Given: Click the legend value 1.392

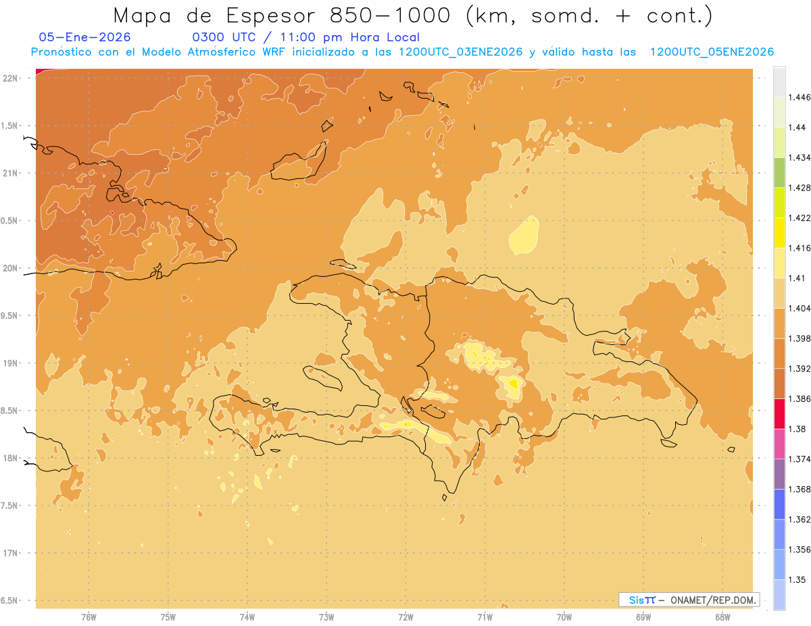Looking at the screenshot, I should (x=800, y=369).
